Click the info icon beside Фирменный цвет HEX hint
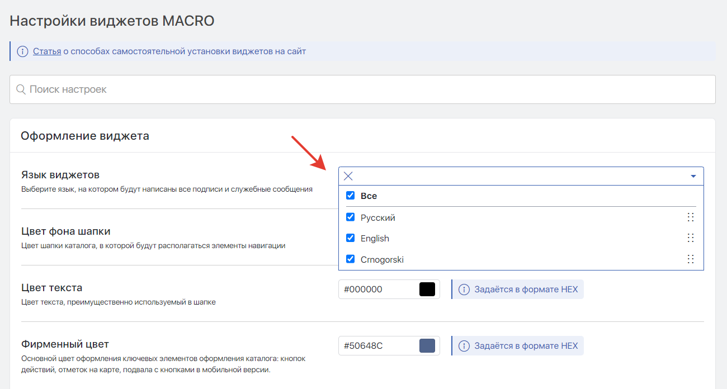The image size is (727, 389). tap(464, 346)
